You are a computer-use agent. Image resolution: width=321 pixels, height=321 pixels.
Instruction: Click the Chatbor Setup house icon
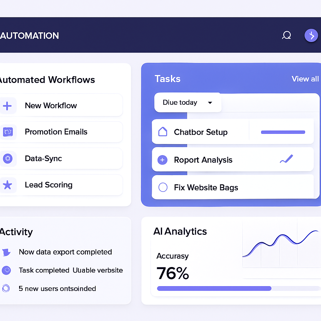click(163, 132)
